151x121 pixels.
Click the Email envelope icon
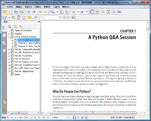click(x=22, y=12)
